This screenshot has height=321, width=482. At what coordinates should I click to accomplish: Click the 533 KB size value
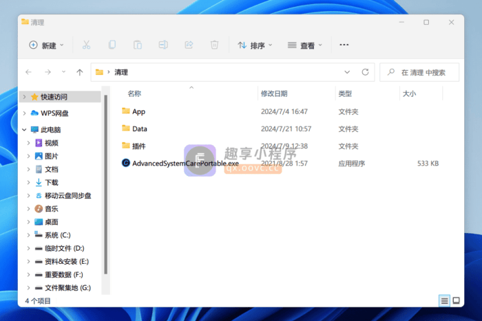(428, 164)
